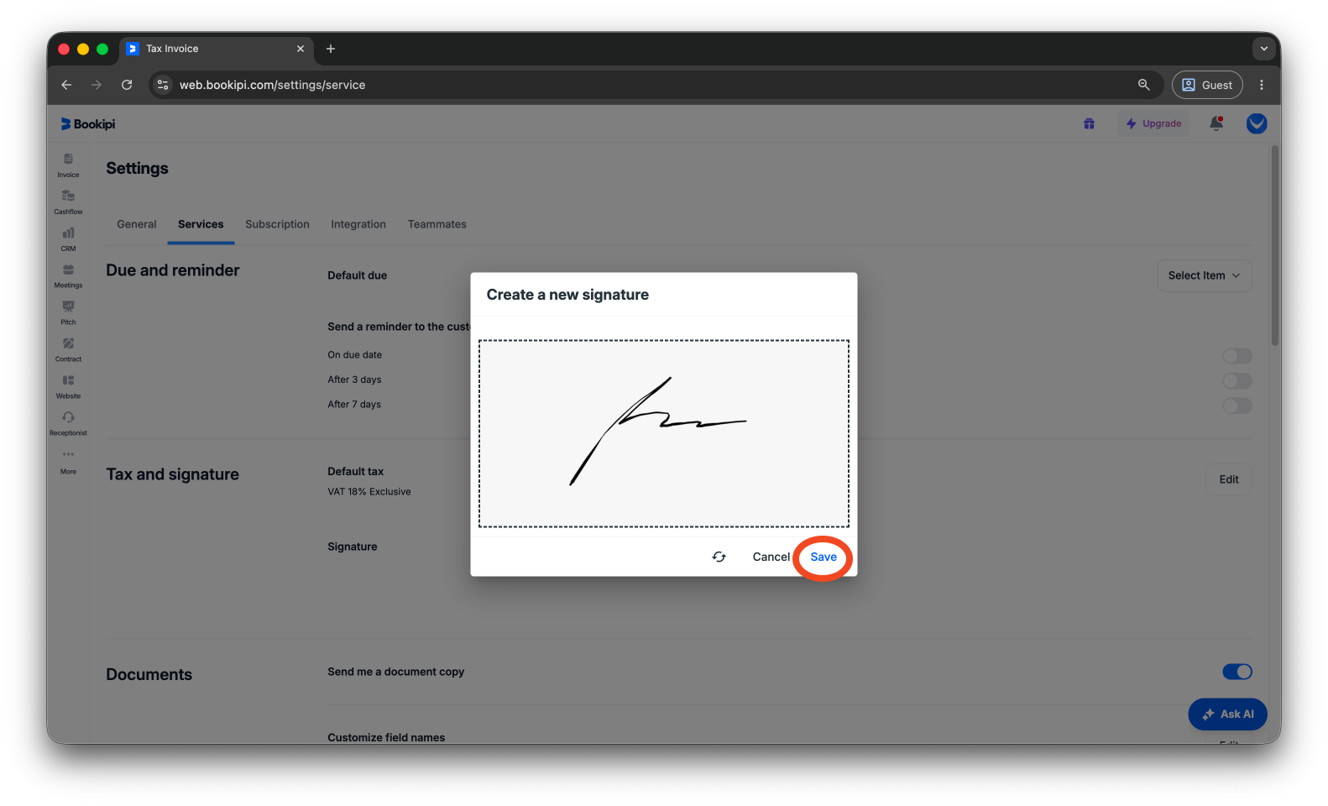Click the Upgrade button

click(1153, 123)
